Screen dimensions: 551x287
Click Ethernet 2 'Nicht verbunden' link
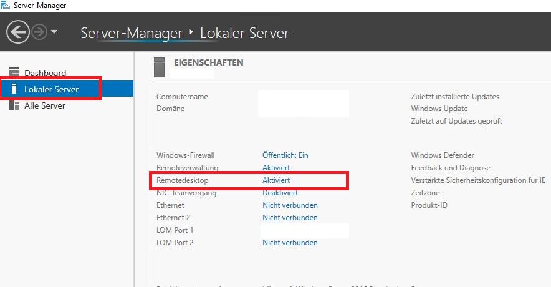pos(290,218)
